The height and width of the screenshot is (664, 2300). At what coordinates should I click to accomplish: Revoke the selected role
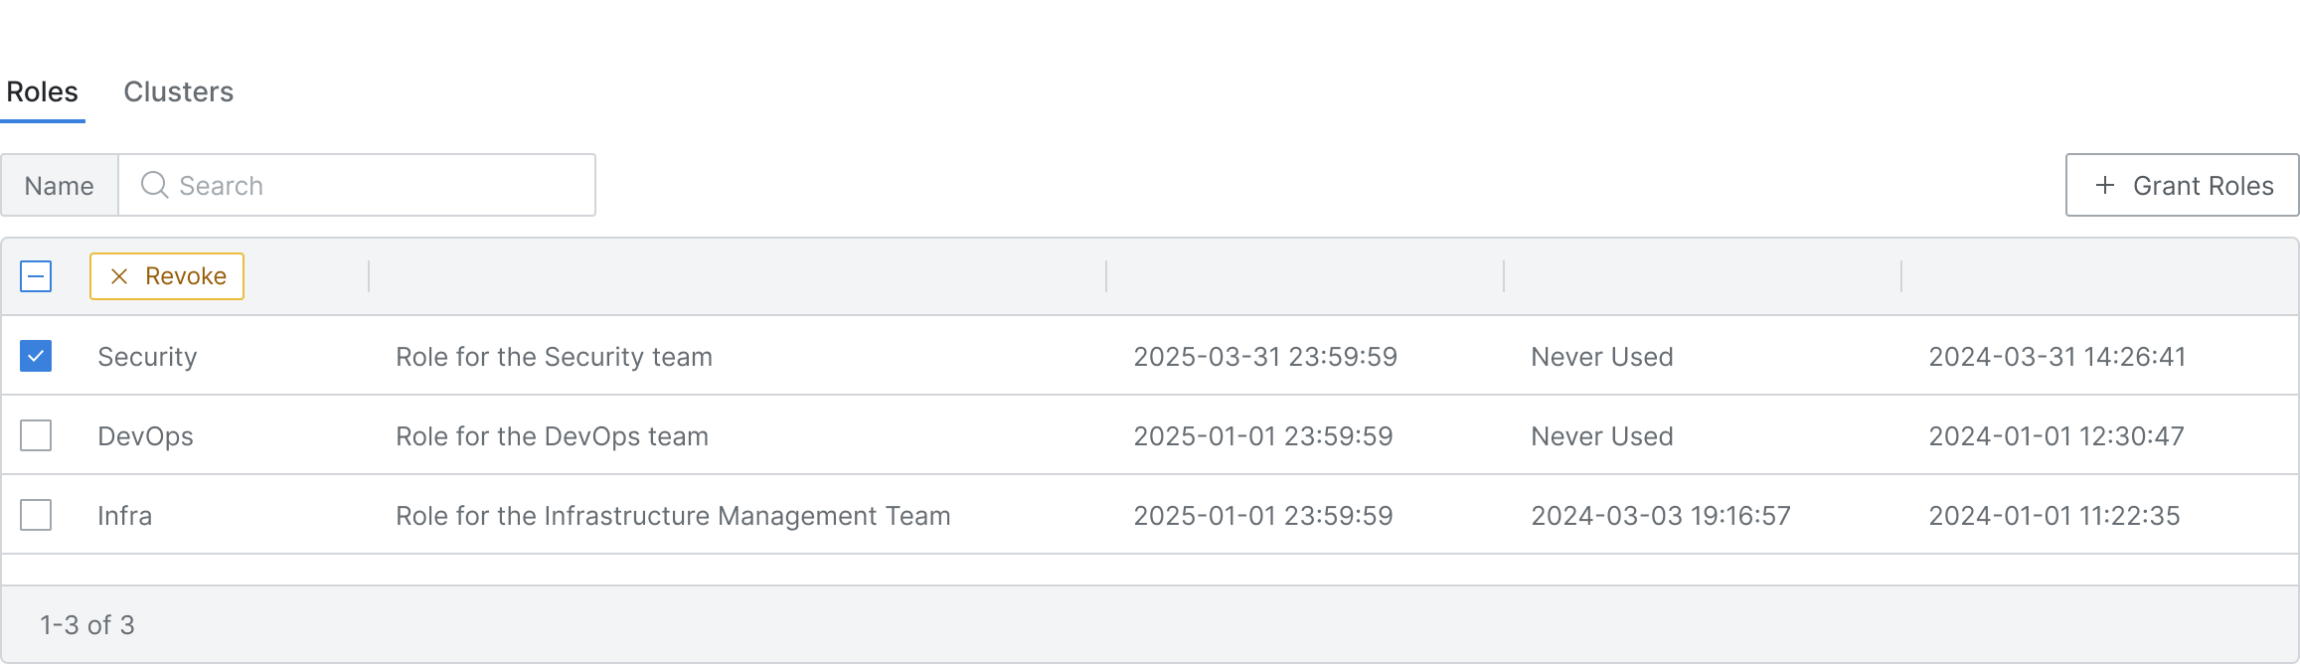(x=167, y=276)
